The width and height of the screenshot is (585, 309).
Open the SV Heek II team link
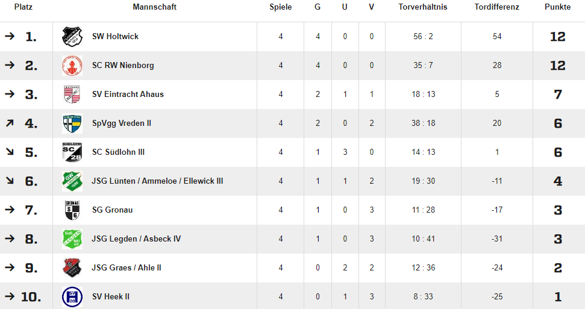111,297
